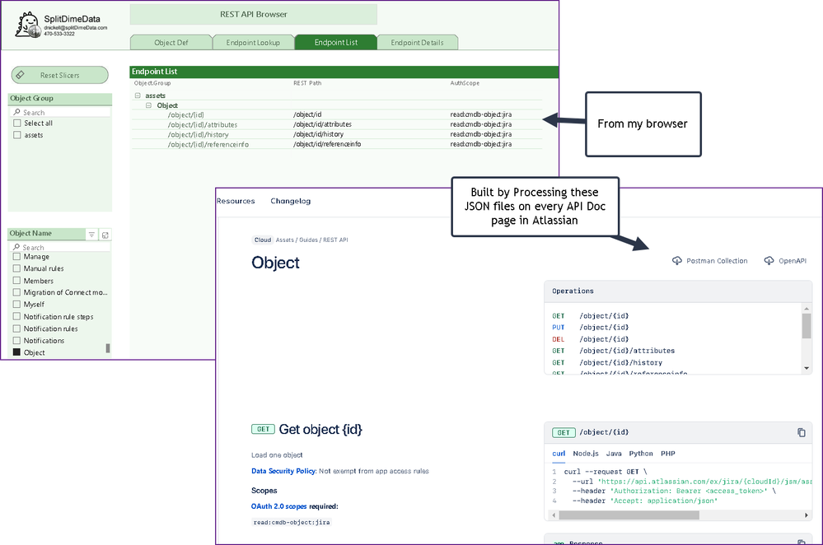Click the REST Path column header
This screenshot has height=545, width=823.
(x=307, y=83)
